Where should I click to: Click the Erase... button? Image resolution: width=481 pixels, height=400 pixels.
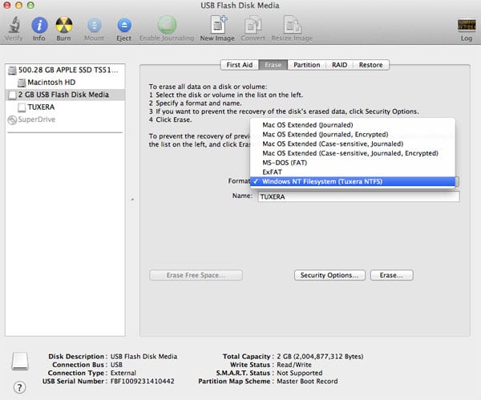[x=392, y=275]
